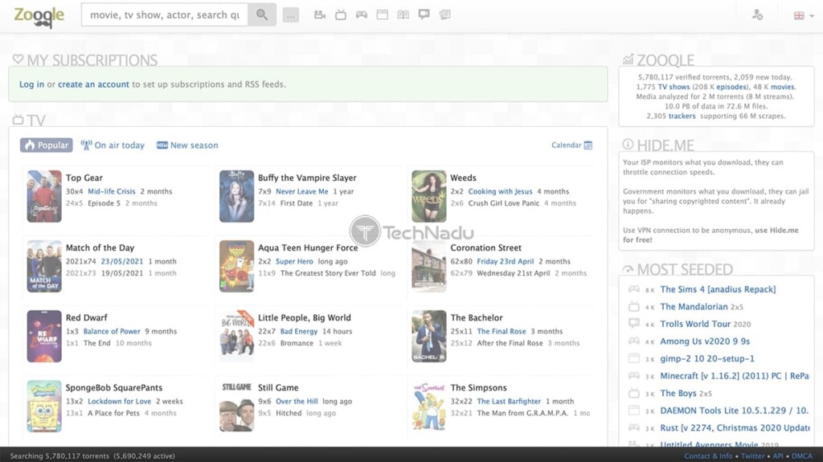Open the episodes stats link

coord(731,87)
